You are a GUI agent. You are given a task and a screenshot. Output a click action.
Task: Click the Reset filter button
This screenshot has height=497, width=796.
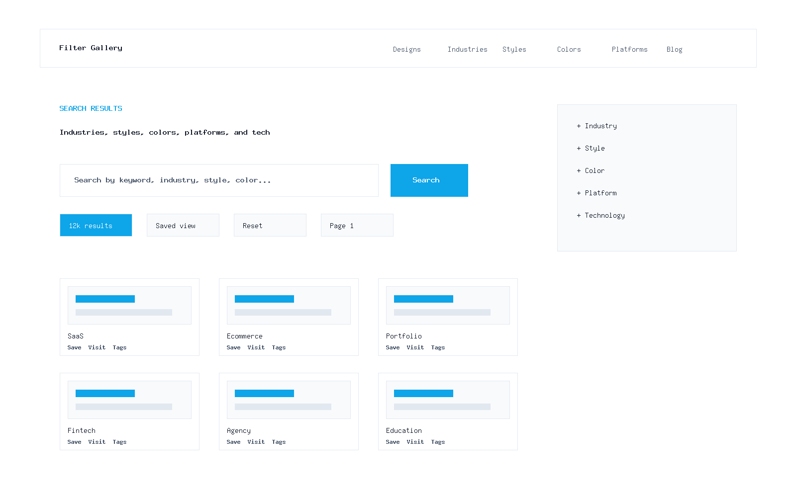pos(270,225)
